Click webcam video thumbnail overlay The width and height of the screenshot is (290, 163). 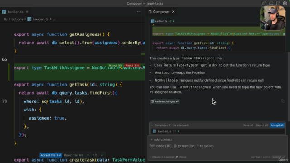273,18
